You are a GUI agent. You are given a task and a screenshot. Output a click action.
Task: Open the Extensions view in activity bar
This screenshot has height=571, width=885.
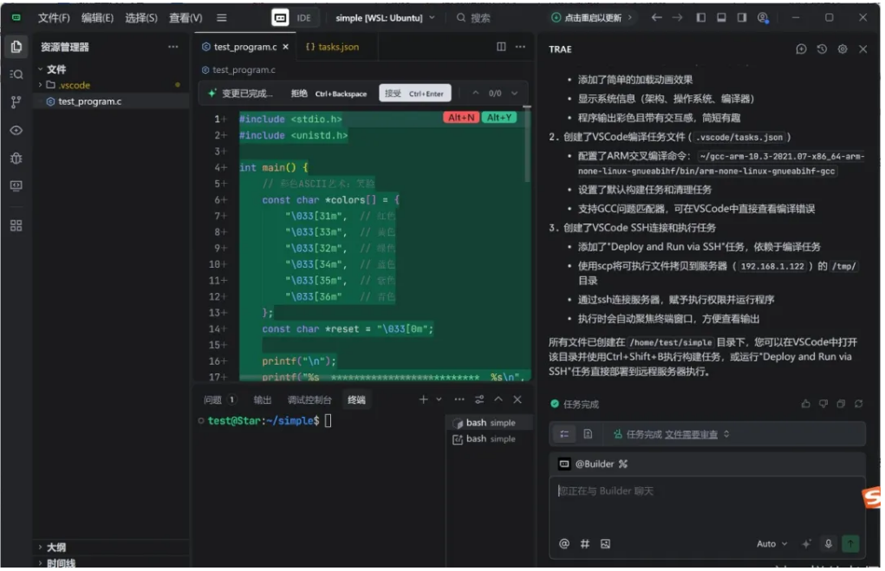(16, 225)
